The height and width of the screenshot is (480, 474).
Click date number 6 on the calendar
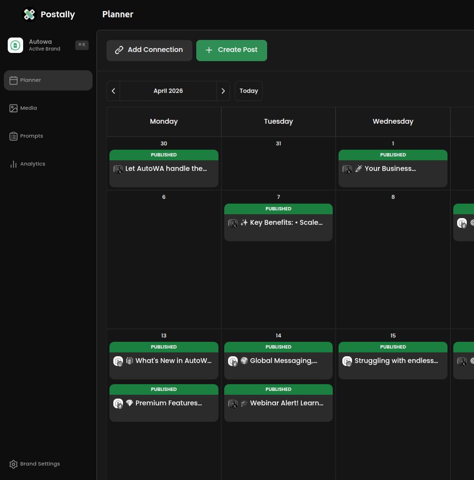164,197
